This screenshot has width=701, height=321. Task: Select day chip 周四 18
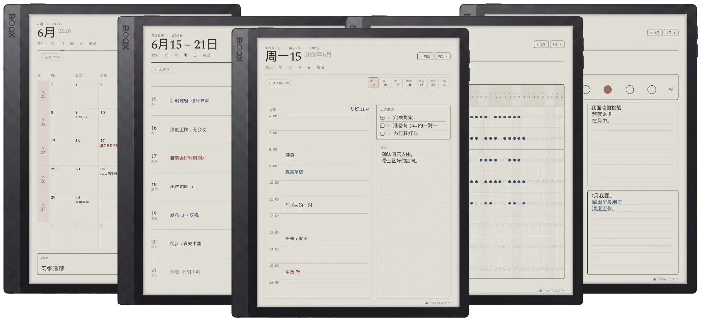409,83
